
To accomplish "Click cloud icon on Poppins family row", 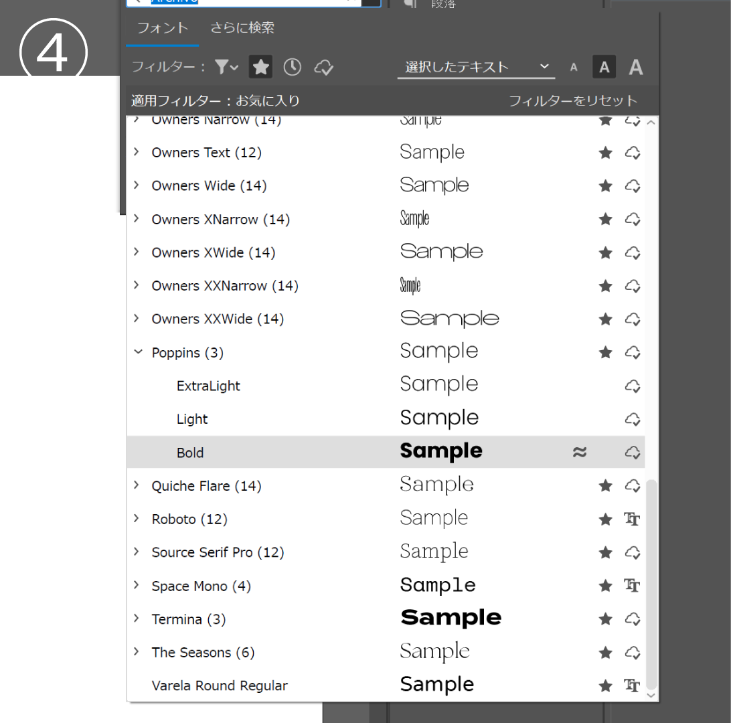I will tap(633, 352).
